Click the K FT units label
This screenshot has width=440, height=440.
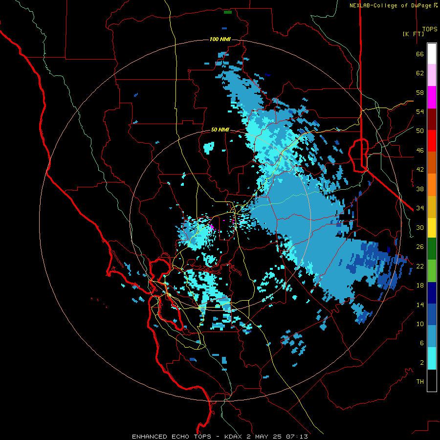413,34
